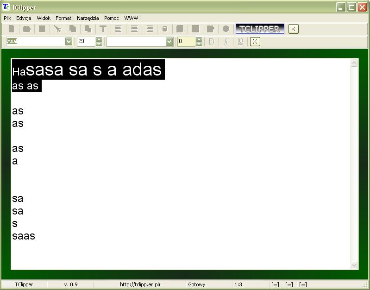The height and width of the screenshot is (290, 370).
Task: Click the Open file folder icon
Action: 27,29
